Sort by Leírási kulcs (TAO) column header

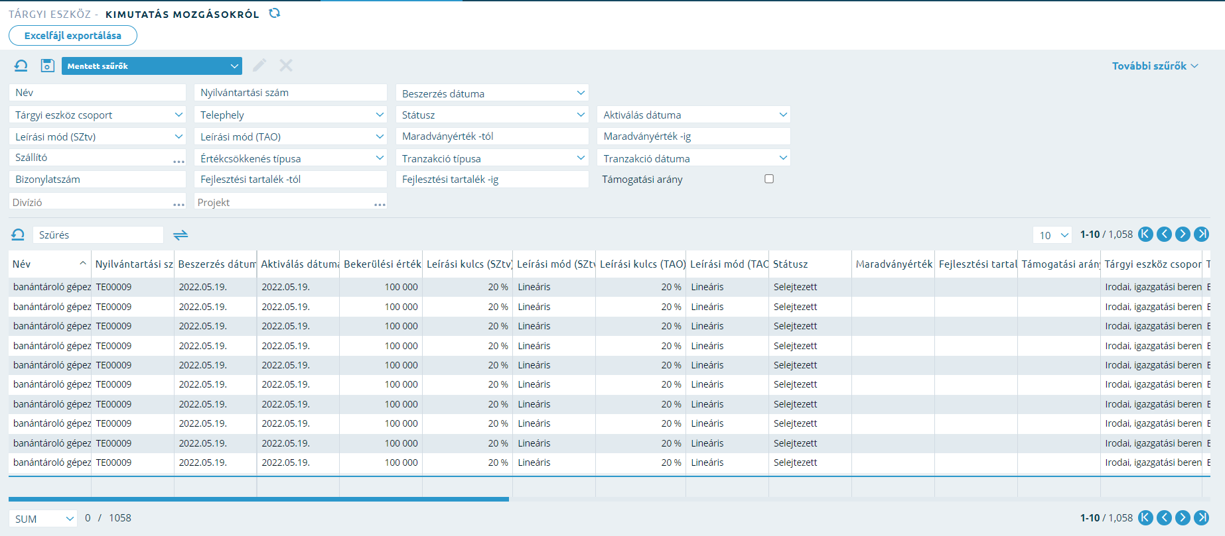[641, 264]
